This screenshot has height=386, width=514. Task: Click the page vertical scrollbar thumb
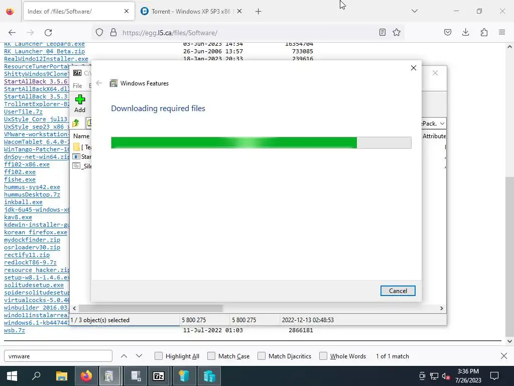pyautogui.click(x=509, y=258)
